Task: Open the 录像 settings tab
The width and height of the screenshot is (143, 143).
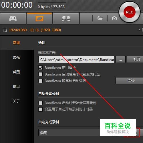Action: coord(16,57)
